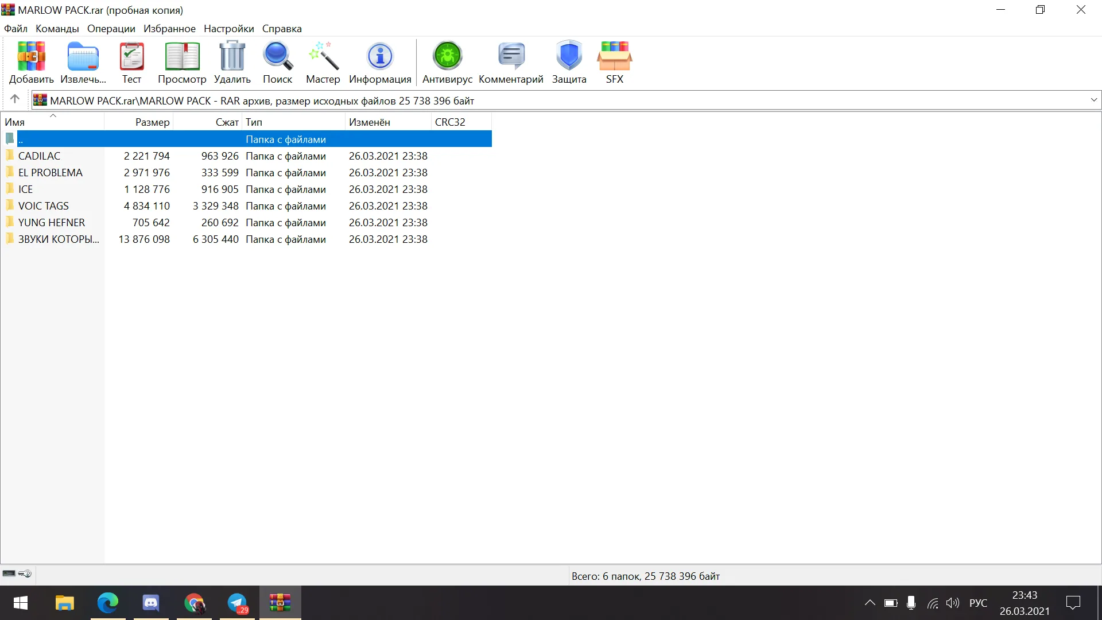Open Discord from the taskbar
The image size is (1102, 620).
pyautogui.click(x=151, y=603)
